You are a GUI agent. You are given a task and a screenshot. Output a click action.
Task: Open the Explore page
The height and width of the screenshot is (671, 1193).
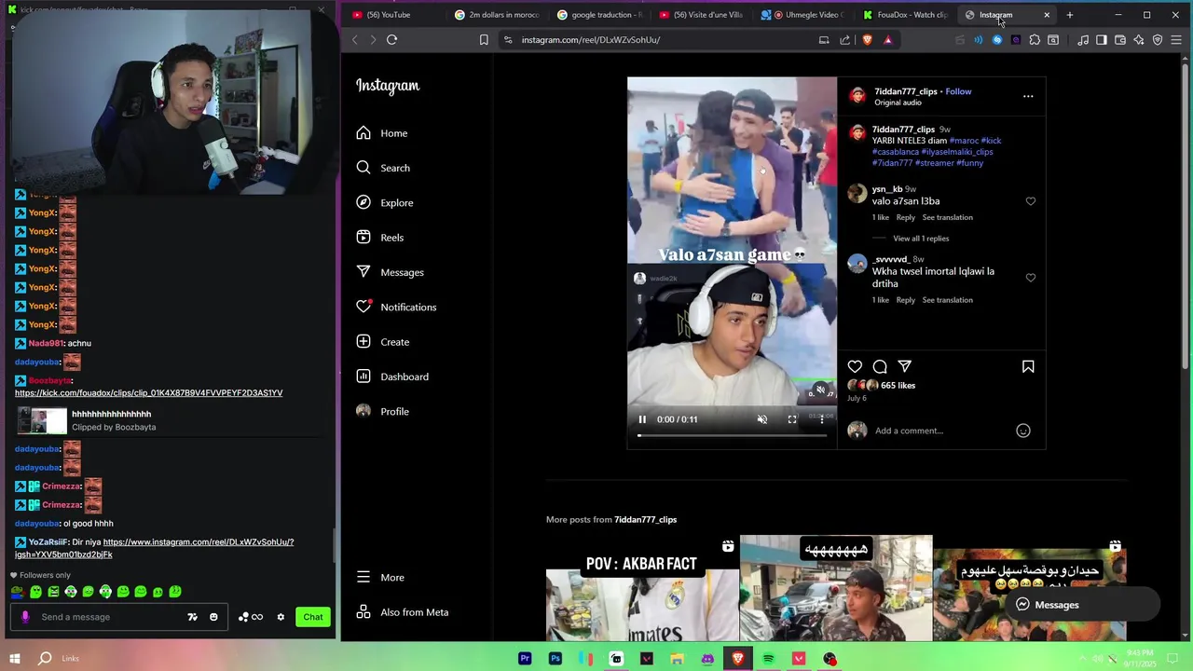point(385,202)
